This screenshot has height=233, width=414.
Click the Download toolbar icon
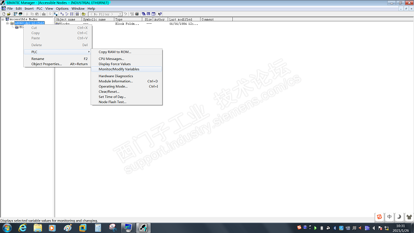pos(44,14)
